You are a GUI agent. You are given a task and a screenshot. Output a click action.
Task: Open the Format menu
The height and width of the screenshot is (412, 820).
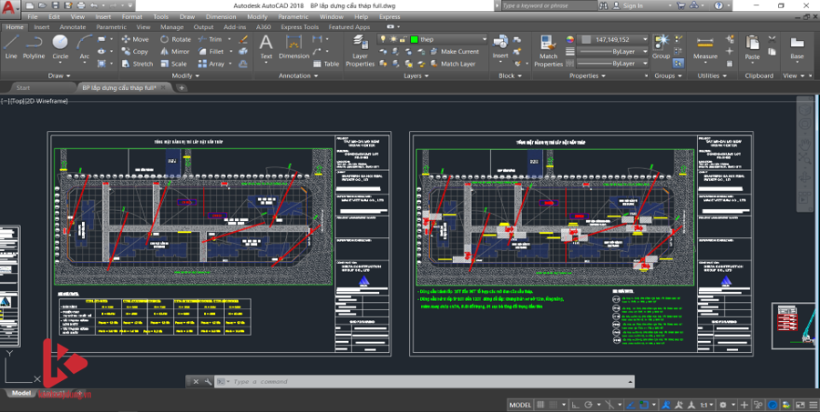coord(132,16)
